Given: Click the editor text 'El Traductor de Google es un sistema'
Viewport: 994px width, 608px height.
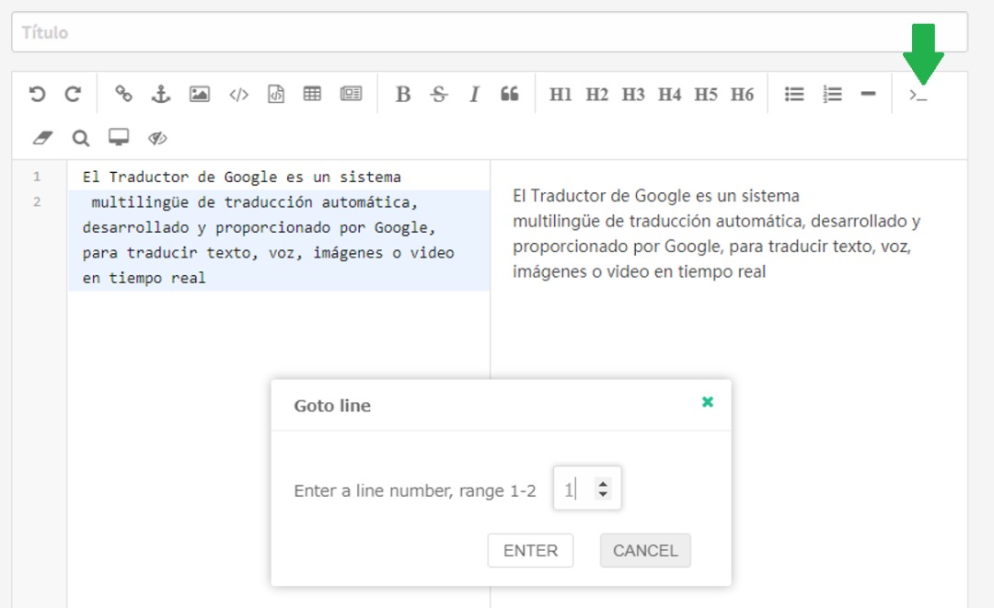Looking at the screenshot, I should tap(241, 177).
